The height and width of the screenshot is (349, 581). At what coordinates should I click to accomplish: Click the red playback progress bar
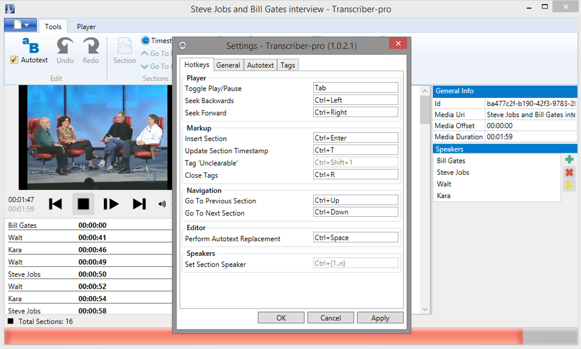pos(264,336)
